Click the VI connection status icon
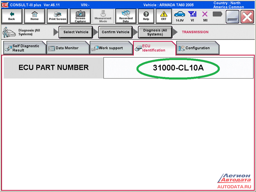256x192 pixels. click(x=193, y=16)
